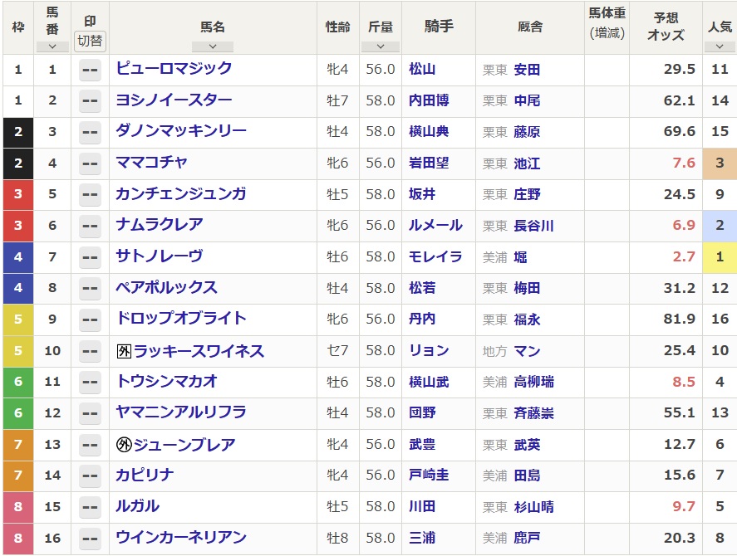Viewport: 737px width, 556px height.
Task: Open the mark selector for ウインカーネリアン
Action: point(90,539)
